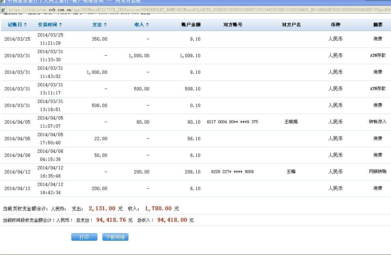Sort by the 记账日 column header

[15, 25]
